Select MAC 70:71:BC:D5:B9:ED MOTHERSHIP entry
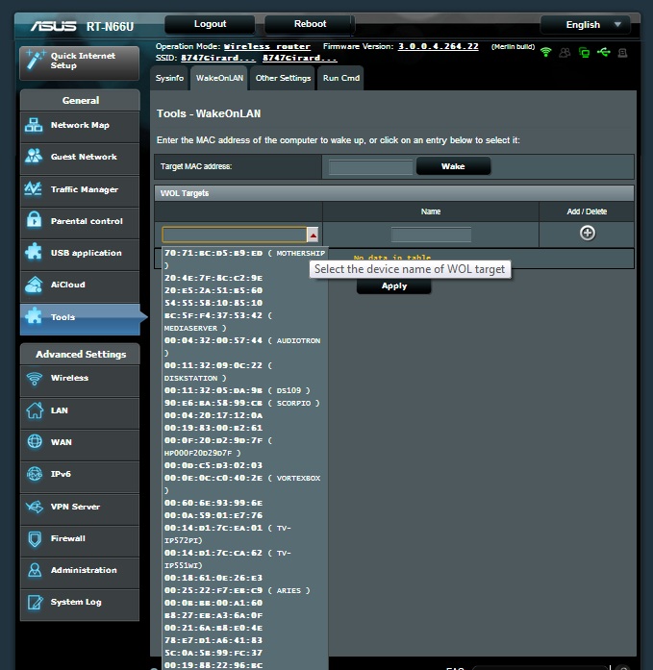Viewport: 653px width, 670px height. [x=245, y=259]
